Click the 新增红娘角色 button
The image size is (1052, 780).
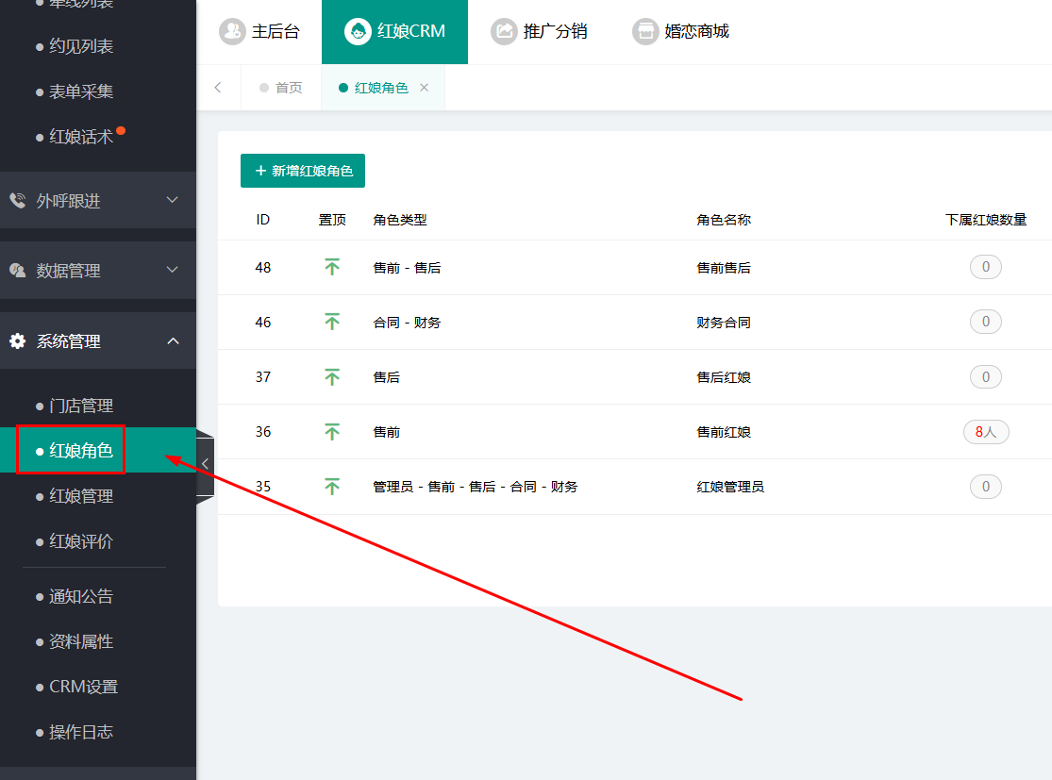click(x=303, y=171)
